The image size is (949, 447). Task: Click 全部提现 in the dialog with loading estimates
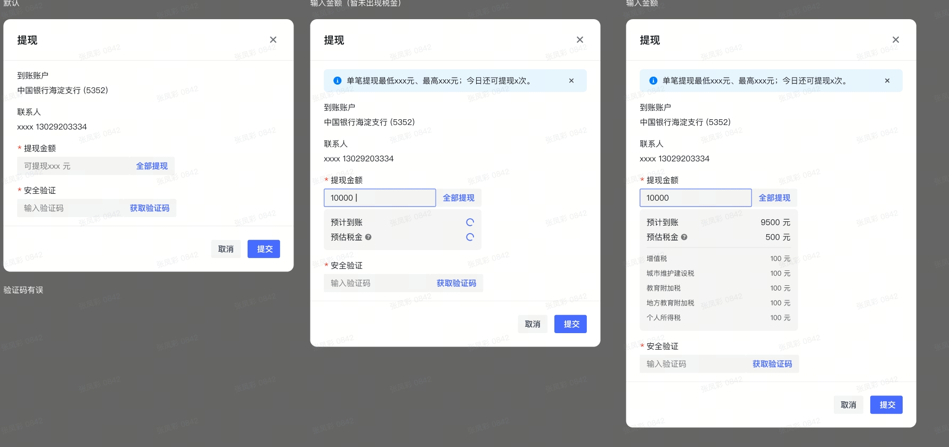459,198
